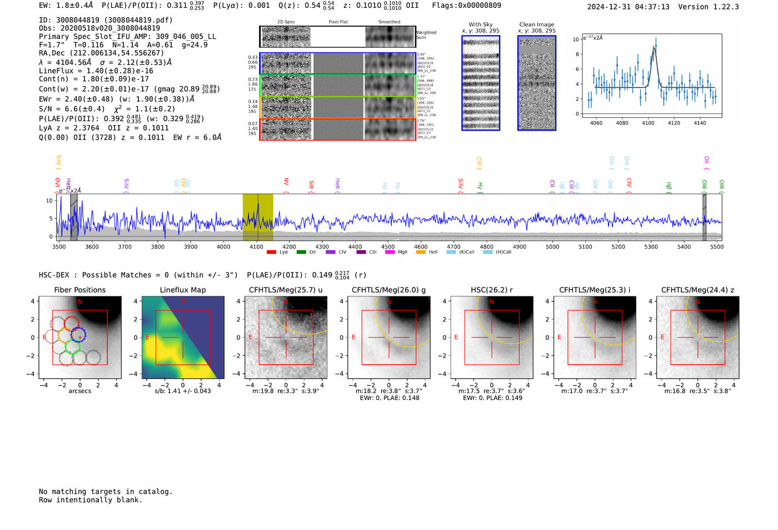Open the Fiber Positions panel
This screenshot has height=530, width=778.
point(79,337)
